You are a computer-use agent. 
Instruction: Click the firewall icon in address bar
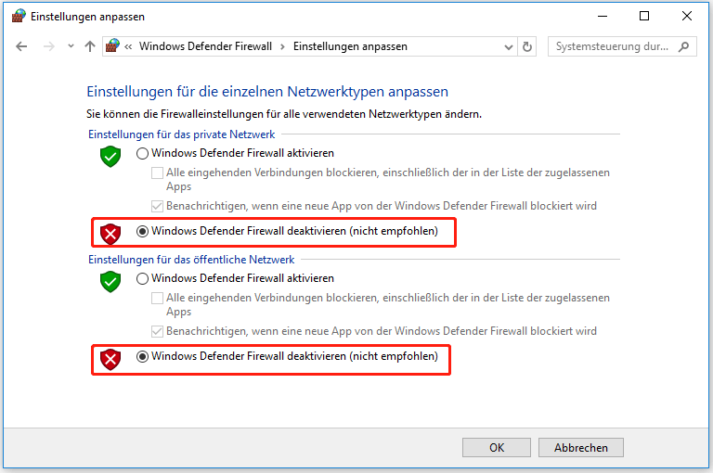(x=113, y=46)
